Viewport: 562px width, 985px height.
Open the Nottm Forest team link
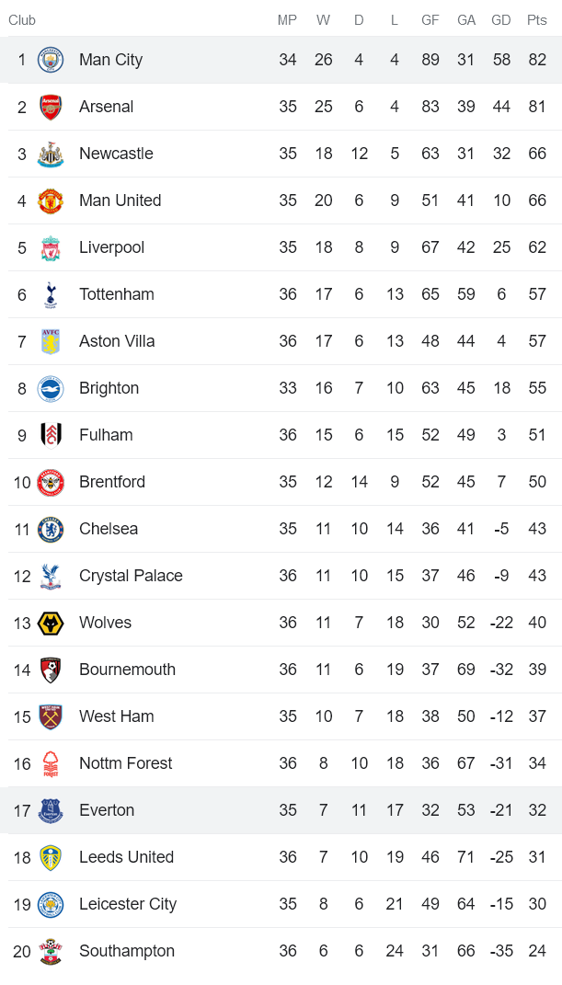click(125, 763)
